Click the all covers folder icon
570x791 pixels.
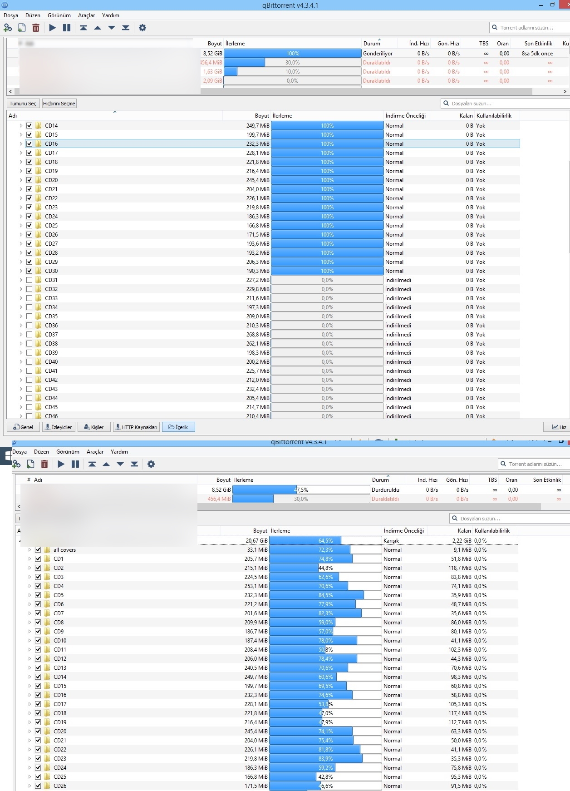click(47, 550)
